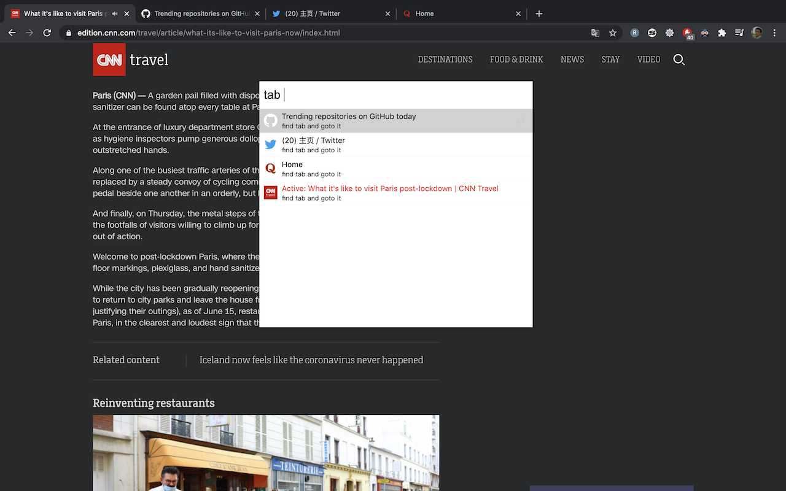Reload the current page

click(47, 33)
